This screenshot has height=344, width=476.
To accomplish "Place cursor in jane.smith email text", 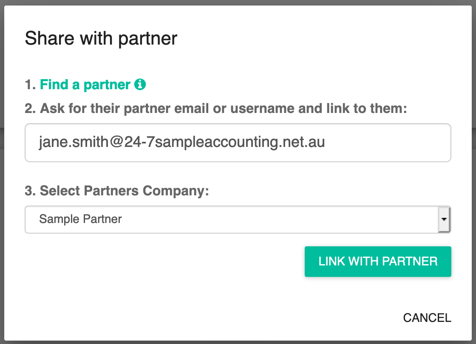I will (182, 142).
